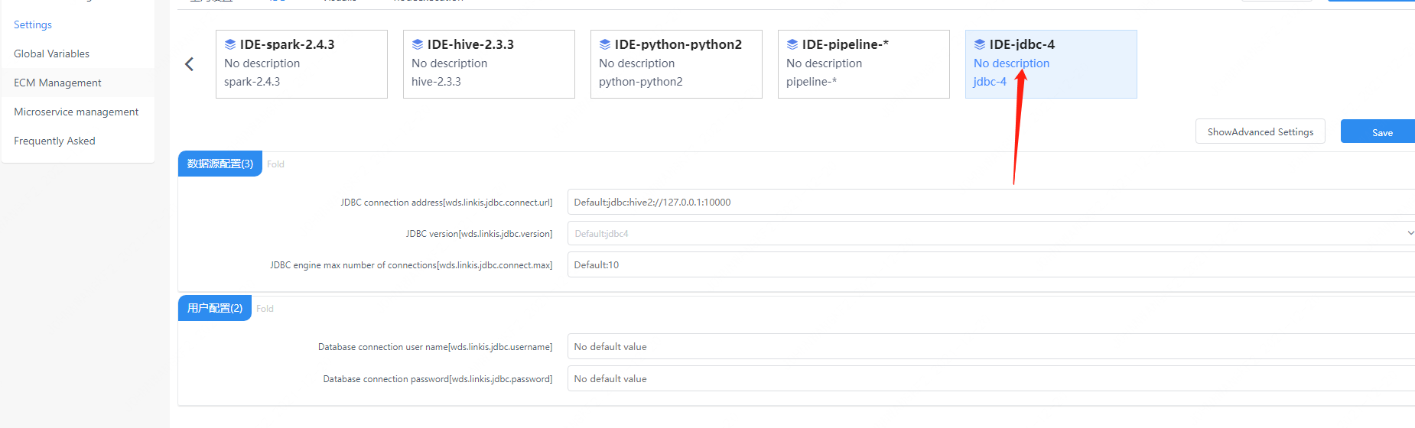
Task: Open Settings in the sidebar
Action: coord(33,24)
